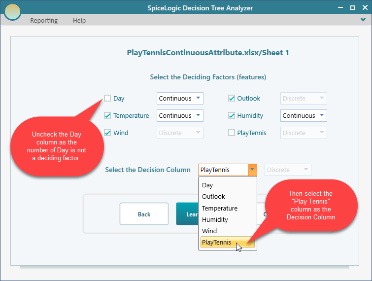Disable the Humidity feature checkbox
Image resolution: width=372 pixels, height=281 pixels.
(x=232, y=115)
